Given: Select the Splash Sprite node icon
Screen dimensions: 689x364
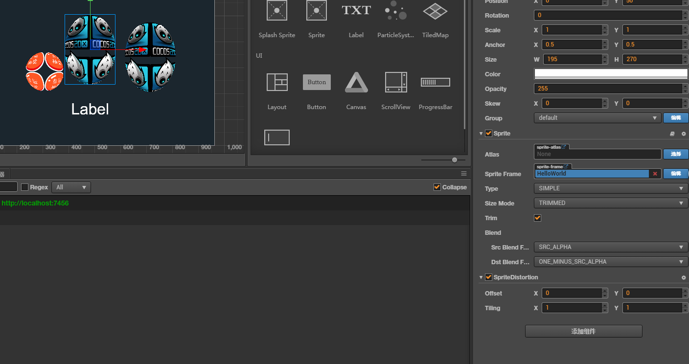Looking at the screenshot, I should pyautogui.click(x=277, y=11).
